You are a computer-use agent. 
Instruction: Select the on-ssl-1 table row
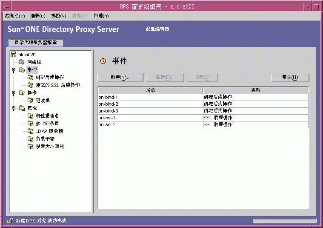pyautogui.click(x=203, y=118)
